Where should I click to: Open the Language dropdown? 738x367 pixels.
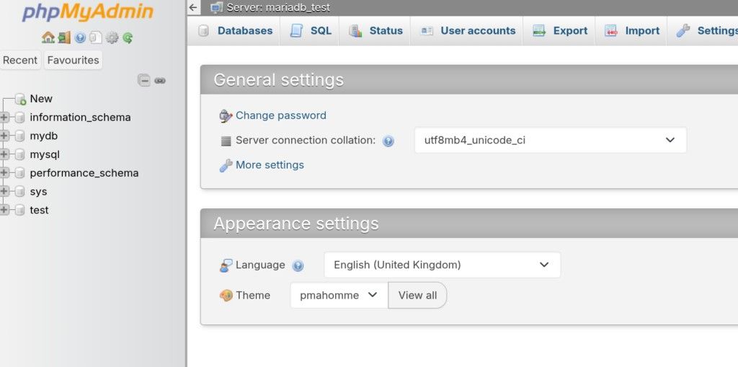pos(442,265)
